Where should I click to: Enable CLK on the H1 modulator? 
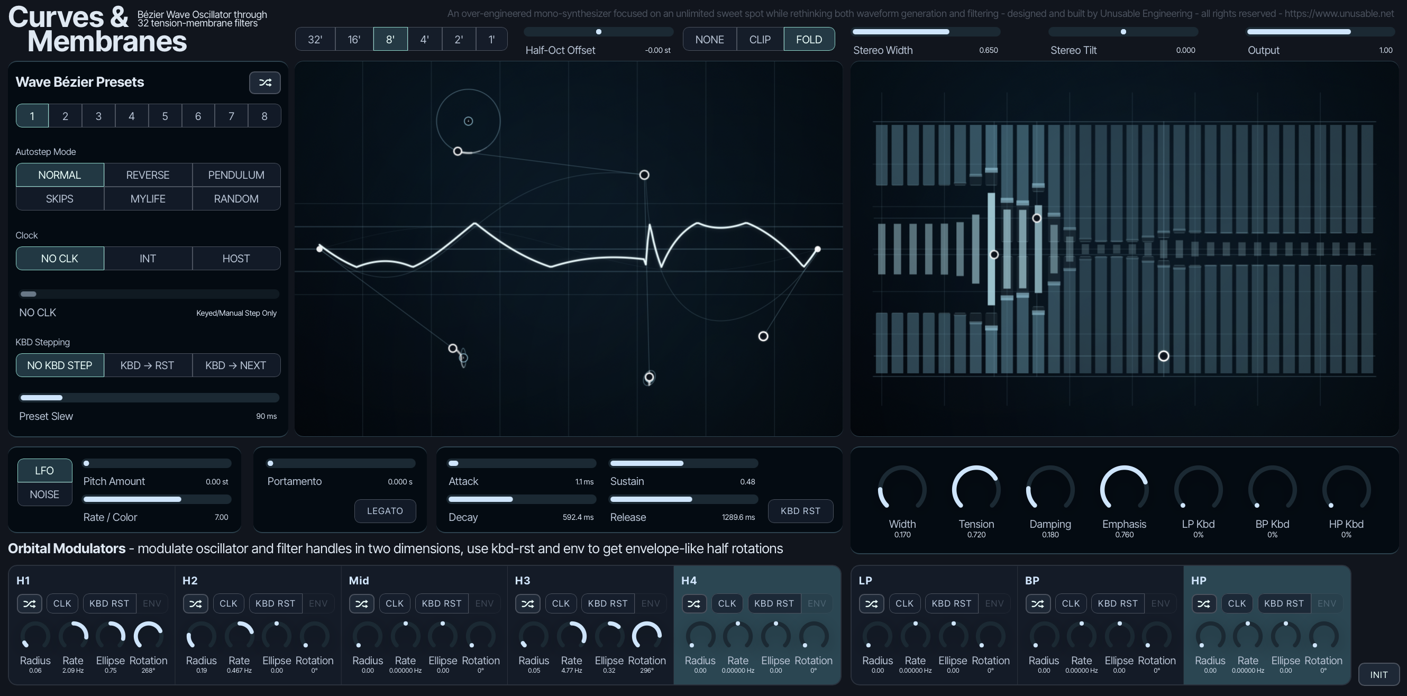62,603
